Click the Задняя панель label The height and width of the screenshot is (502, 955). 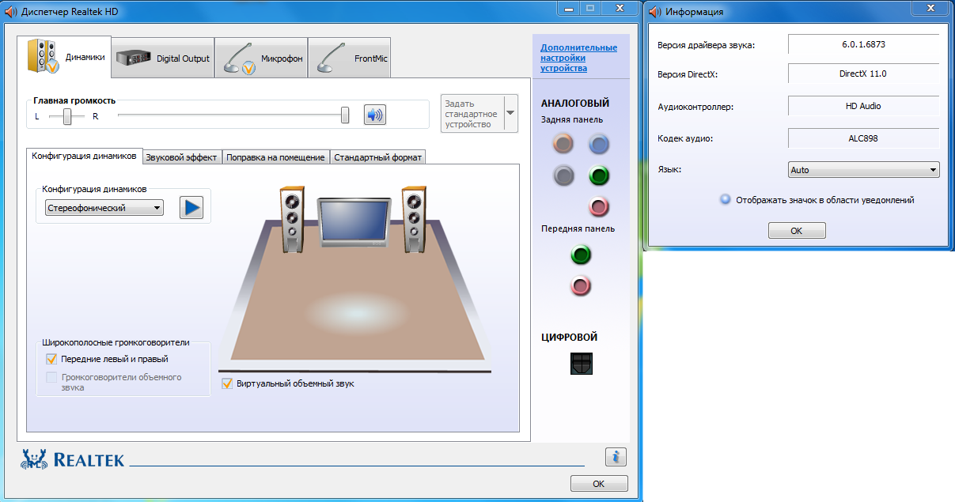pos(572,120)
